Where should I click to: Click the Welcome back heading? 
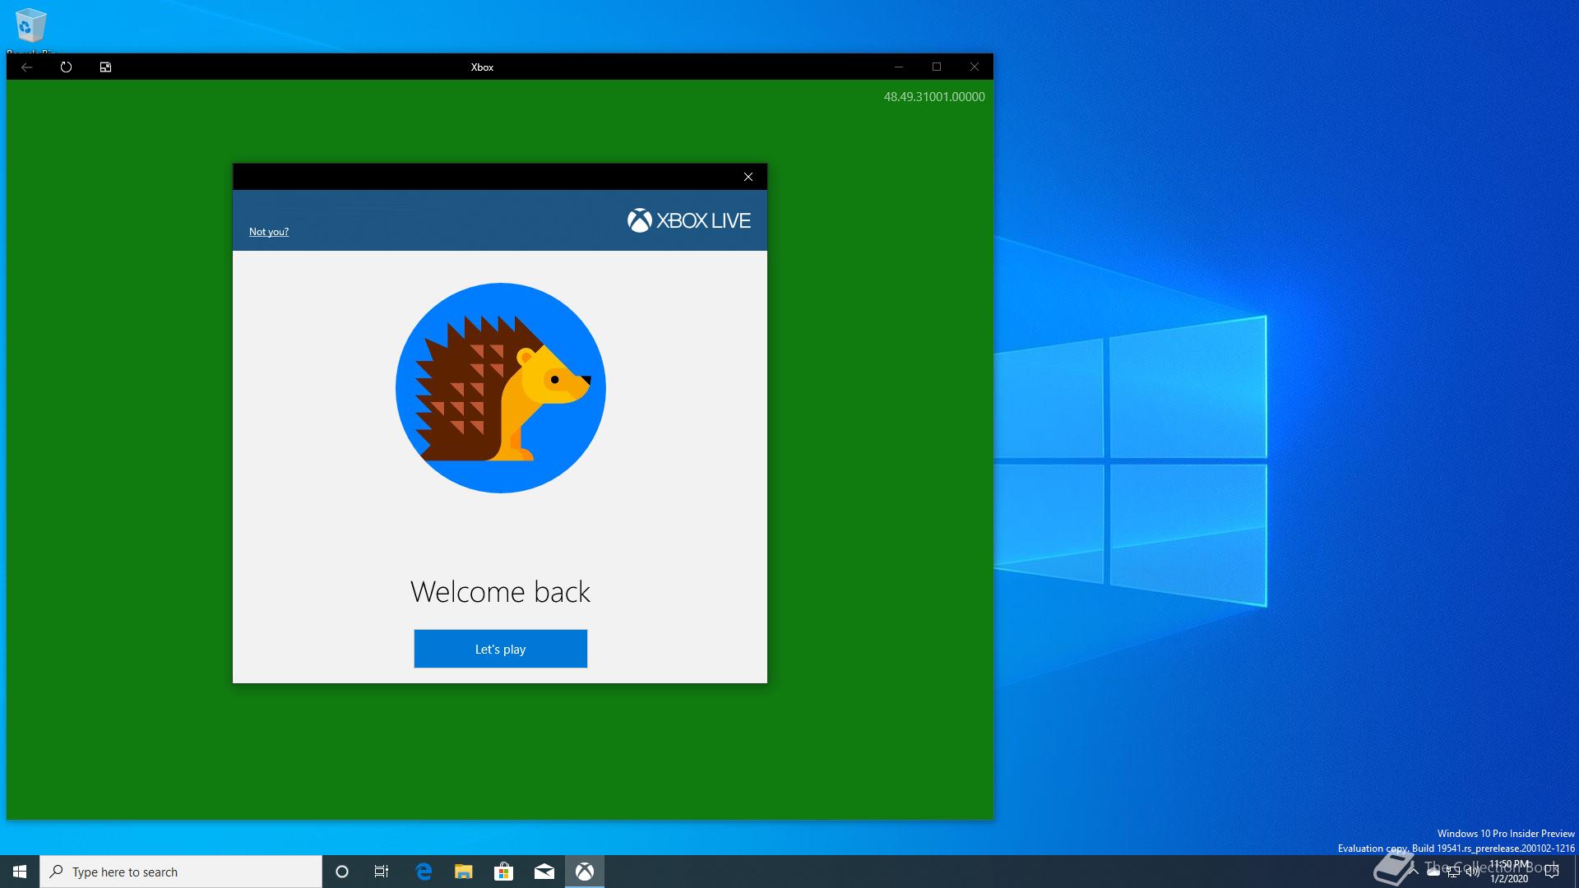(x=500, y=592)
